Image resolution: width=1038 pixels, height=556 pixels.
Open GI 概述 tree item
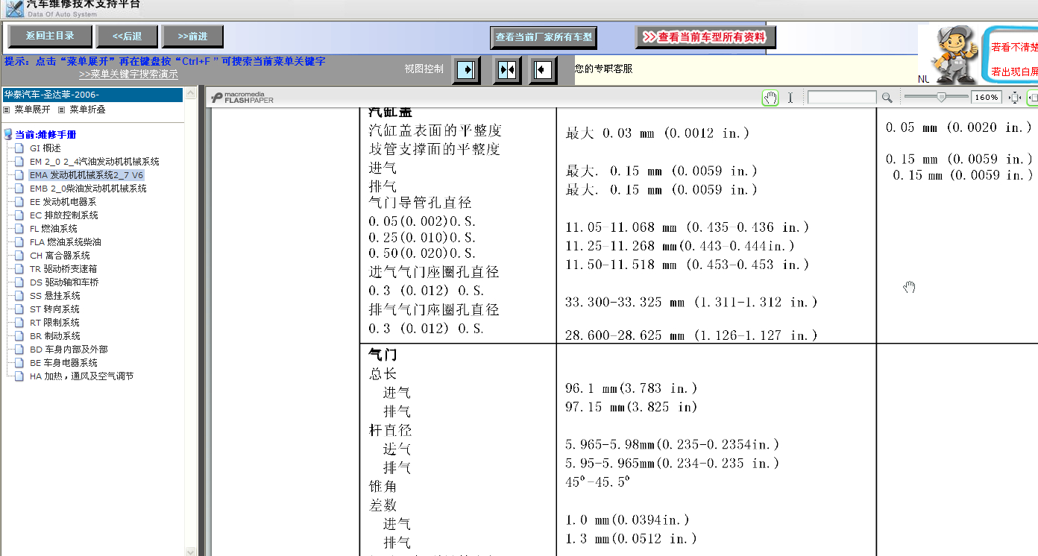point(45,148)
